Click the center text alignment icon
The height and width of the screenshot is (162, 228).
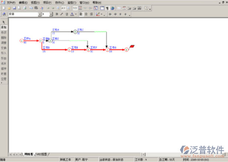(x=86, y=14)
